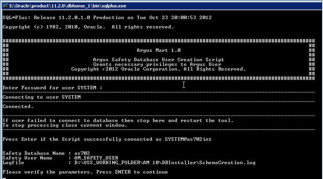Click 'Please verify the parameters' prompt line
This screenshot has width=323, height=179.
pos(85,172)
